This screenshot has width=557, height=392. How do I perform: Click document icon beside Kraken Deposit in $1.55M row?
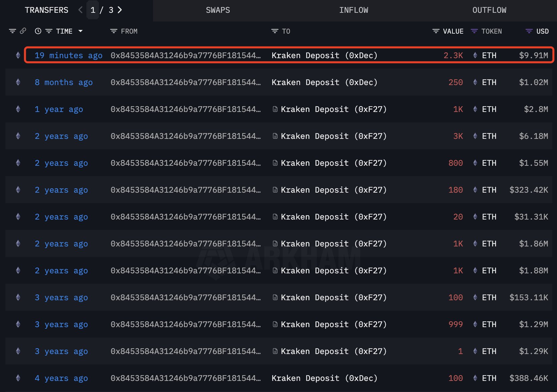[x=275, y=163]
